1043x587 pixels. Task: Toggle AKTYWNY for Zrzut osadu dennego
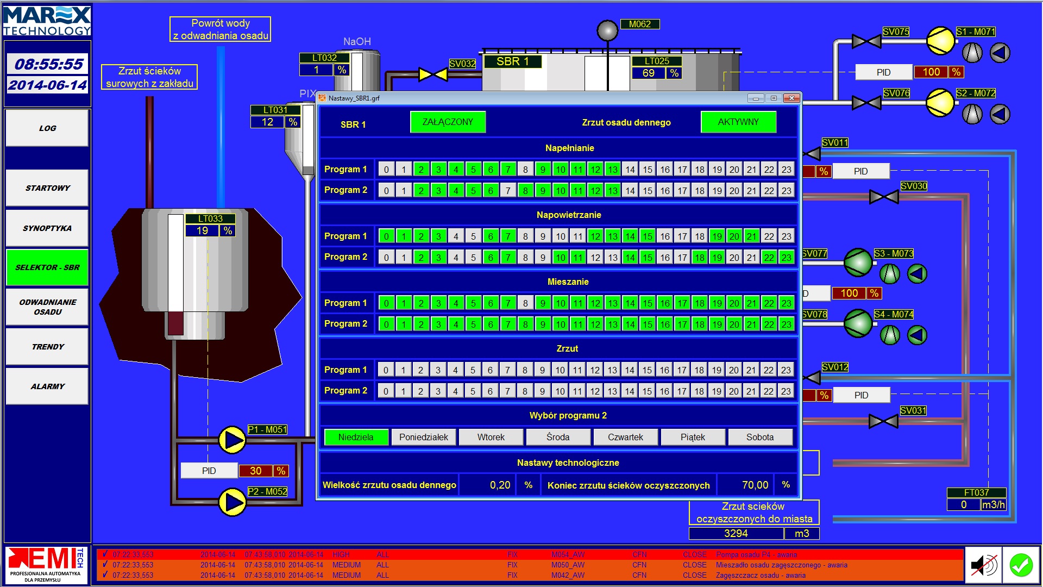click(738, 122)
